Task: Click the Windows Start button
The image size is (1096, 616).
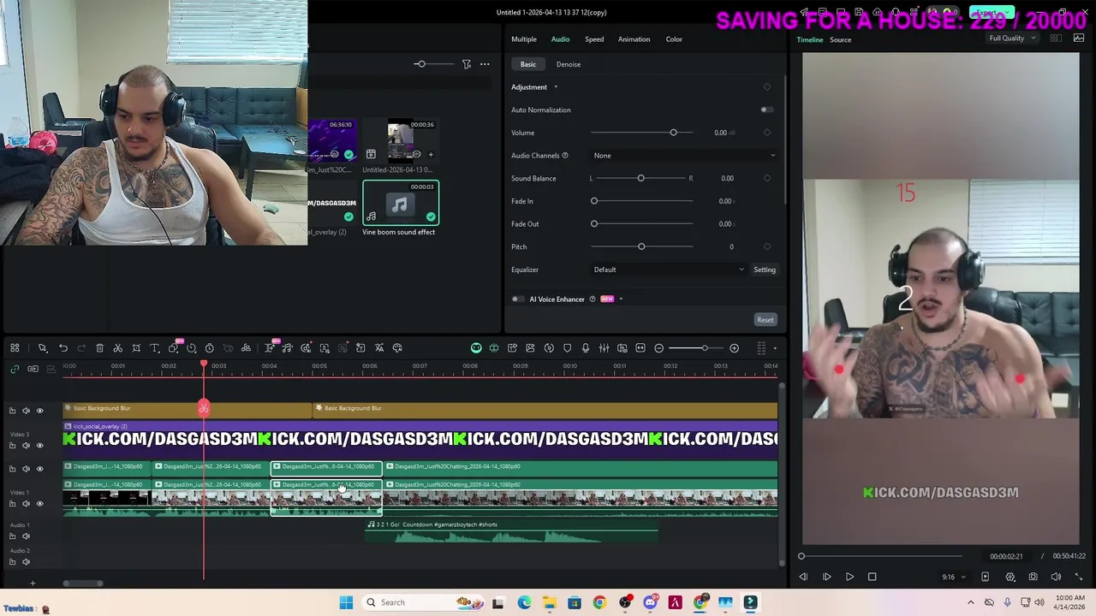Action: (346, 602)
